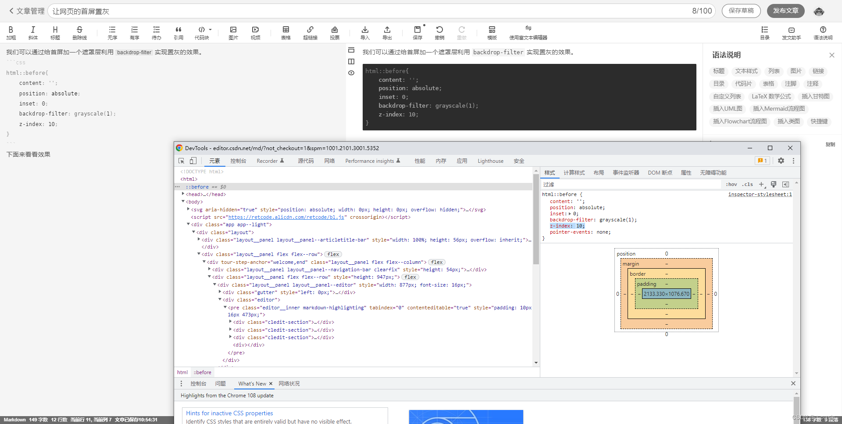Click the Publish Article (发布文章) button
842x424 pixels.
(x=785, y=11)
